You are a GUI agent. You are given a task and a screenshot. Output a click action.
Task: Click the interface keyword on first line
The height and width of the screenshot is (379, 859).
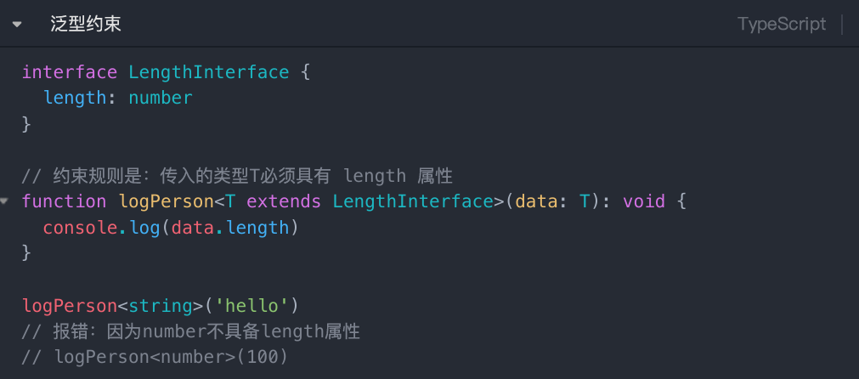[x=70, y=72]
